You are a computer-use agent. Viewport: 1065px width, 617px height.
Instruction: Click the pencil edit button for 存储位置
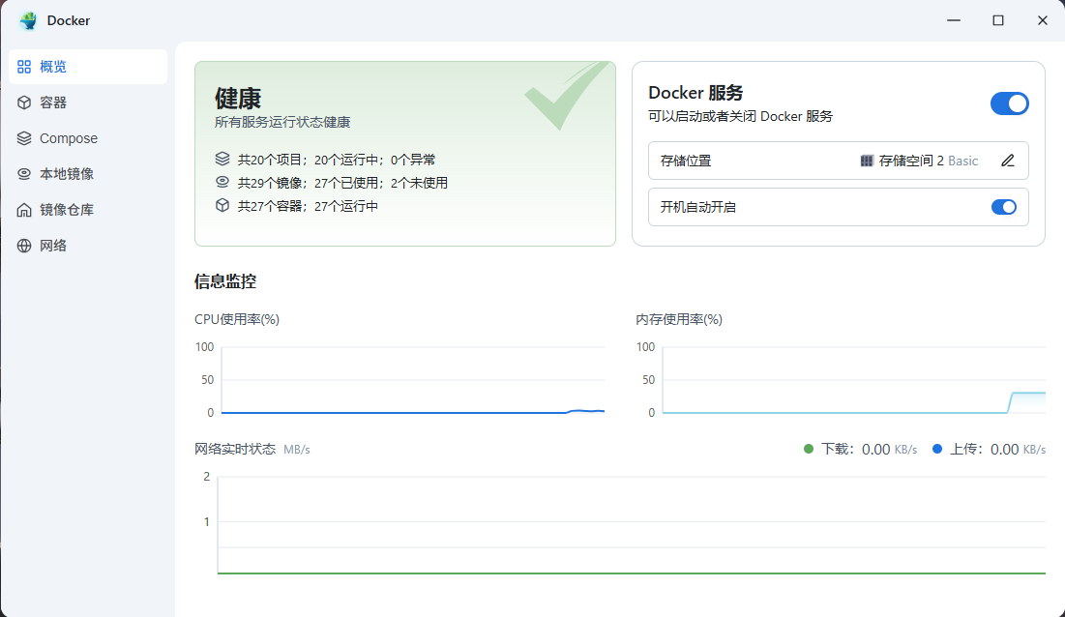pos(1007,161)
